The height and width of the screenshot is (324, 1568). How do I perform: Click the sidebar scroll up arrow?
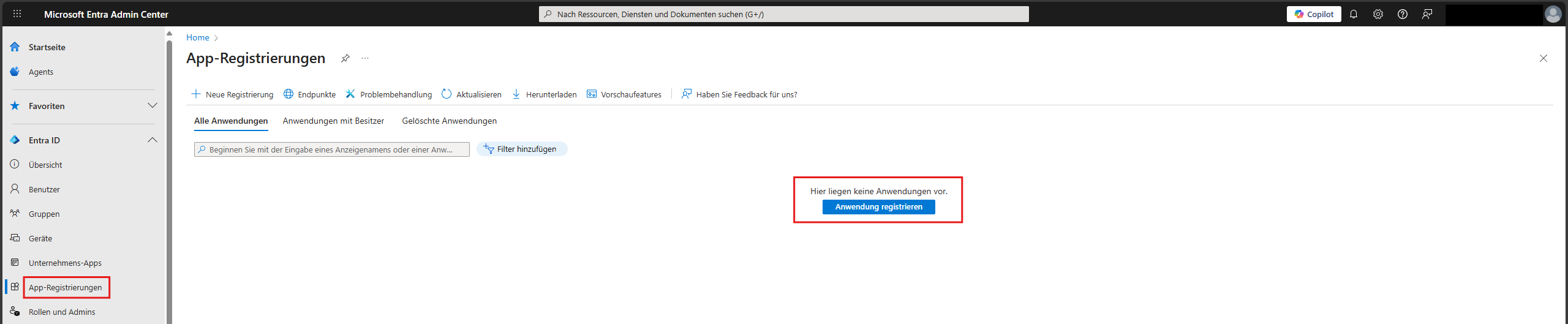tap(169, 34)
